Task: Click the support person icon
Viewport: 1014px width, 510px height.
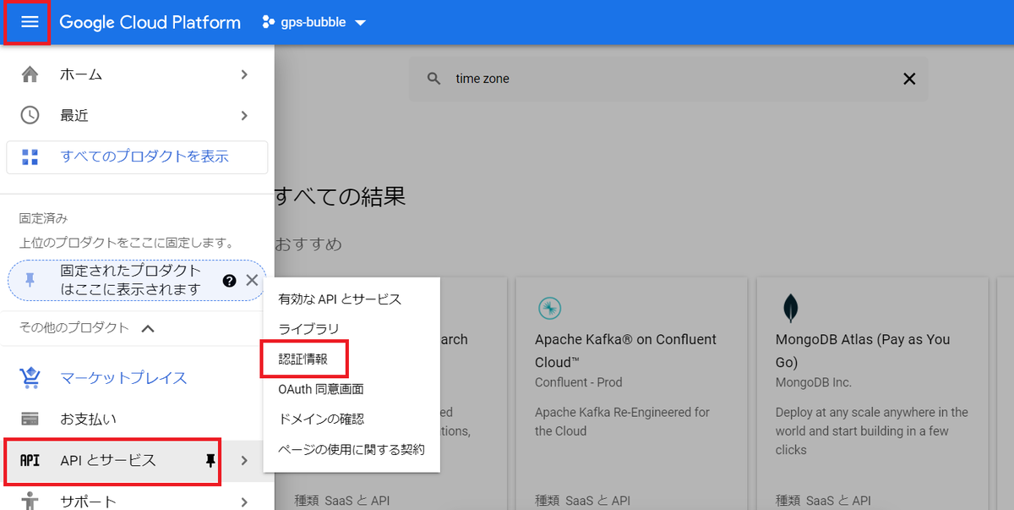Action: [x=30, y=501]
